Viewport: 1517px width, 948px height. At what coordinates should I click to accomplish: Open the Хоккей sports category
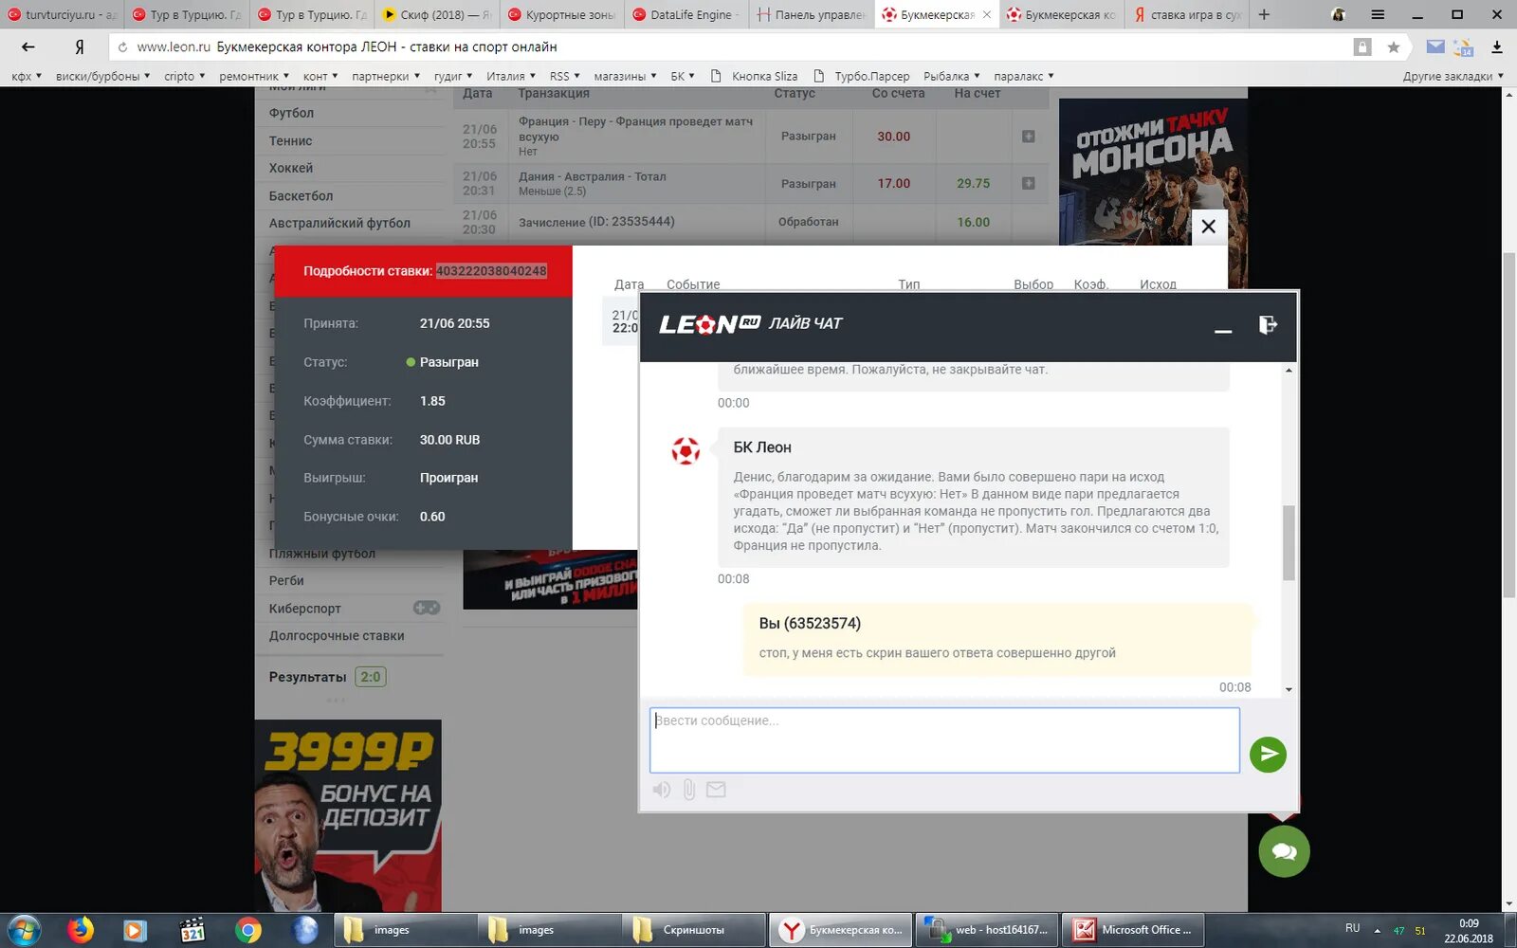[290, 168]
